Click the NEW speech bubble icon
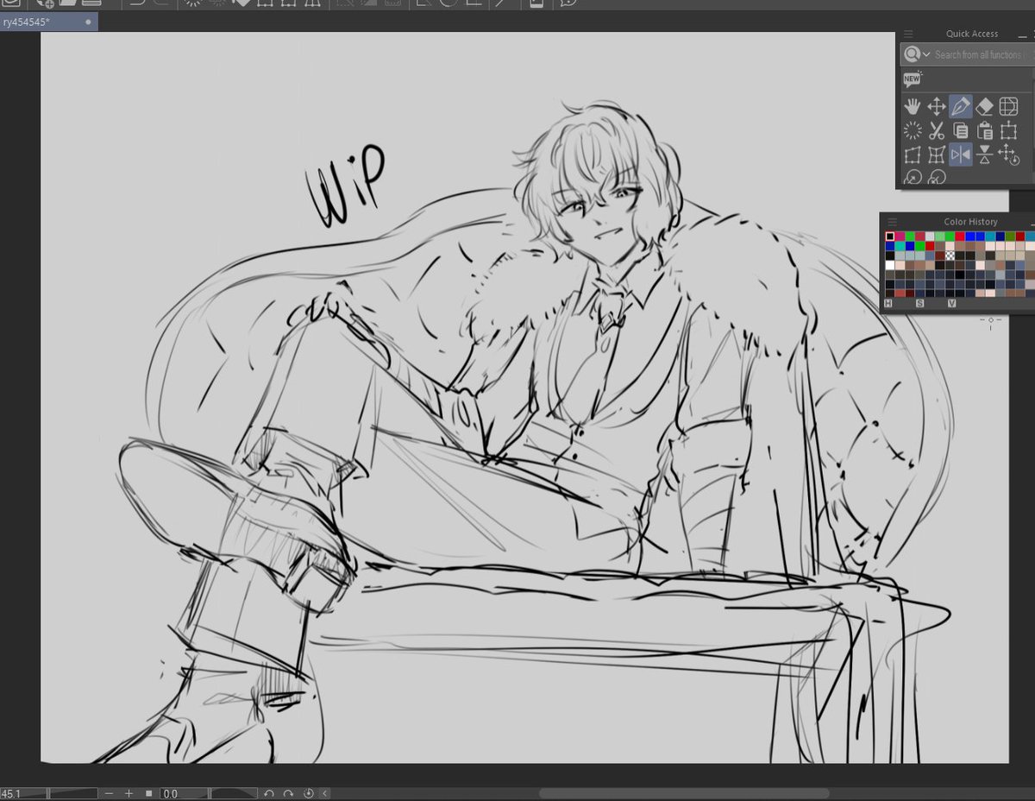The height and width of the screenshot is (801, 1035). pos(913,79)
